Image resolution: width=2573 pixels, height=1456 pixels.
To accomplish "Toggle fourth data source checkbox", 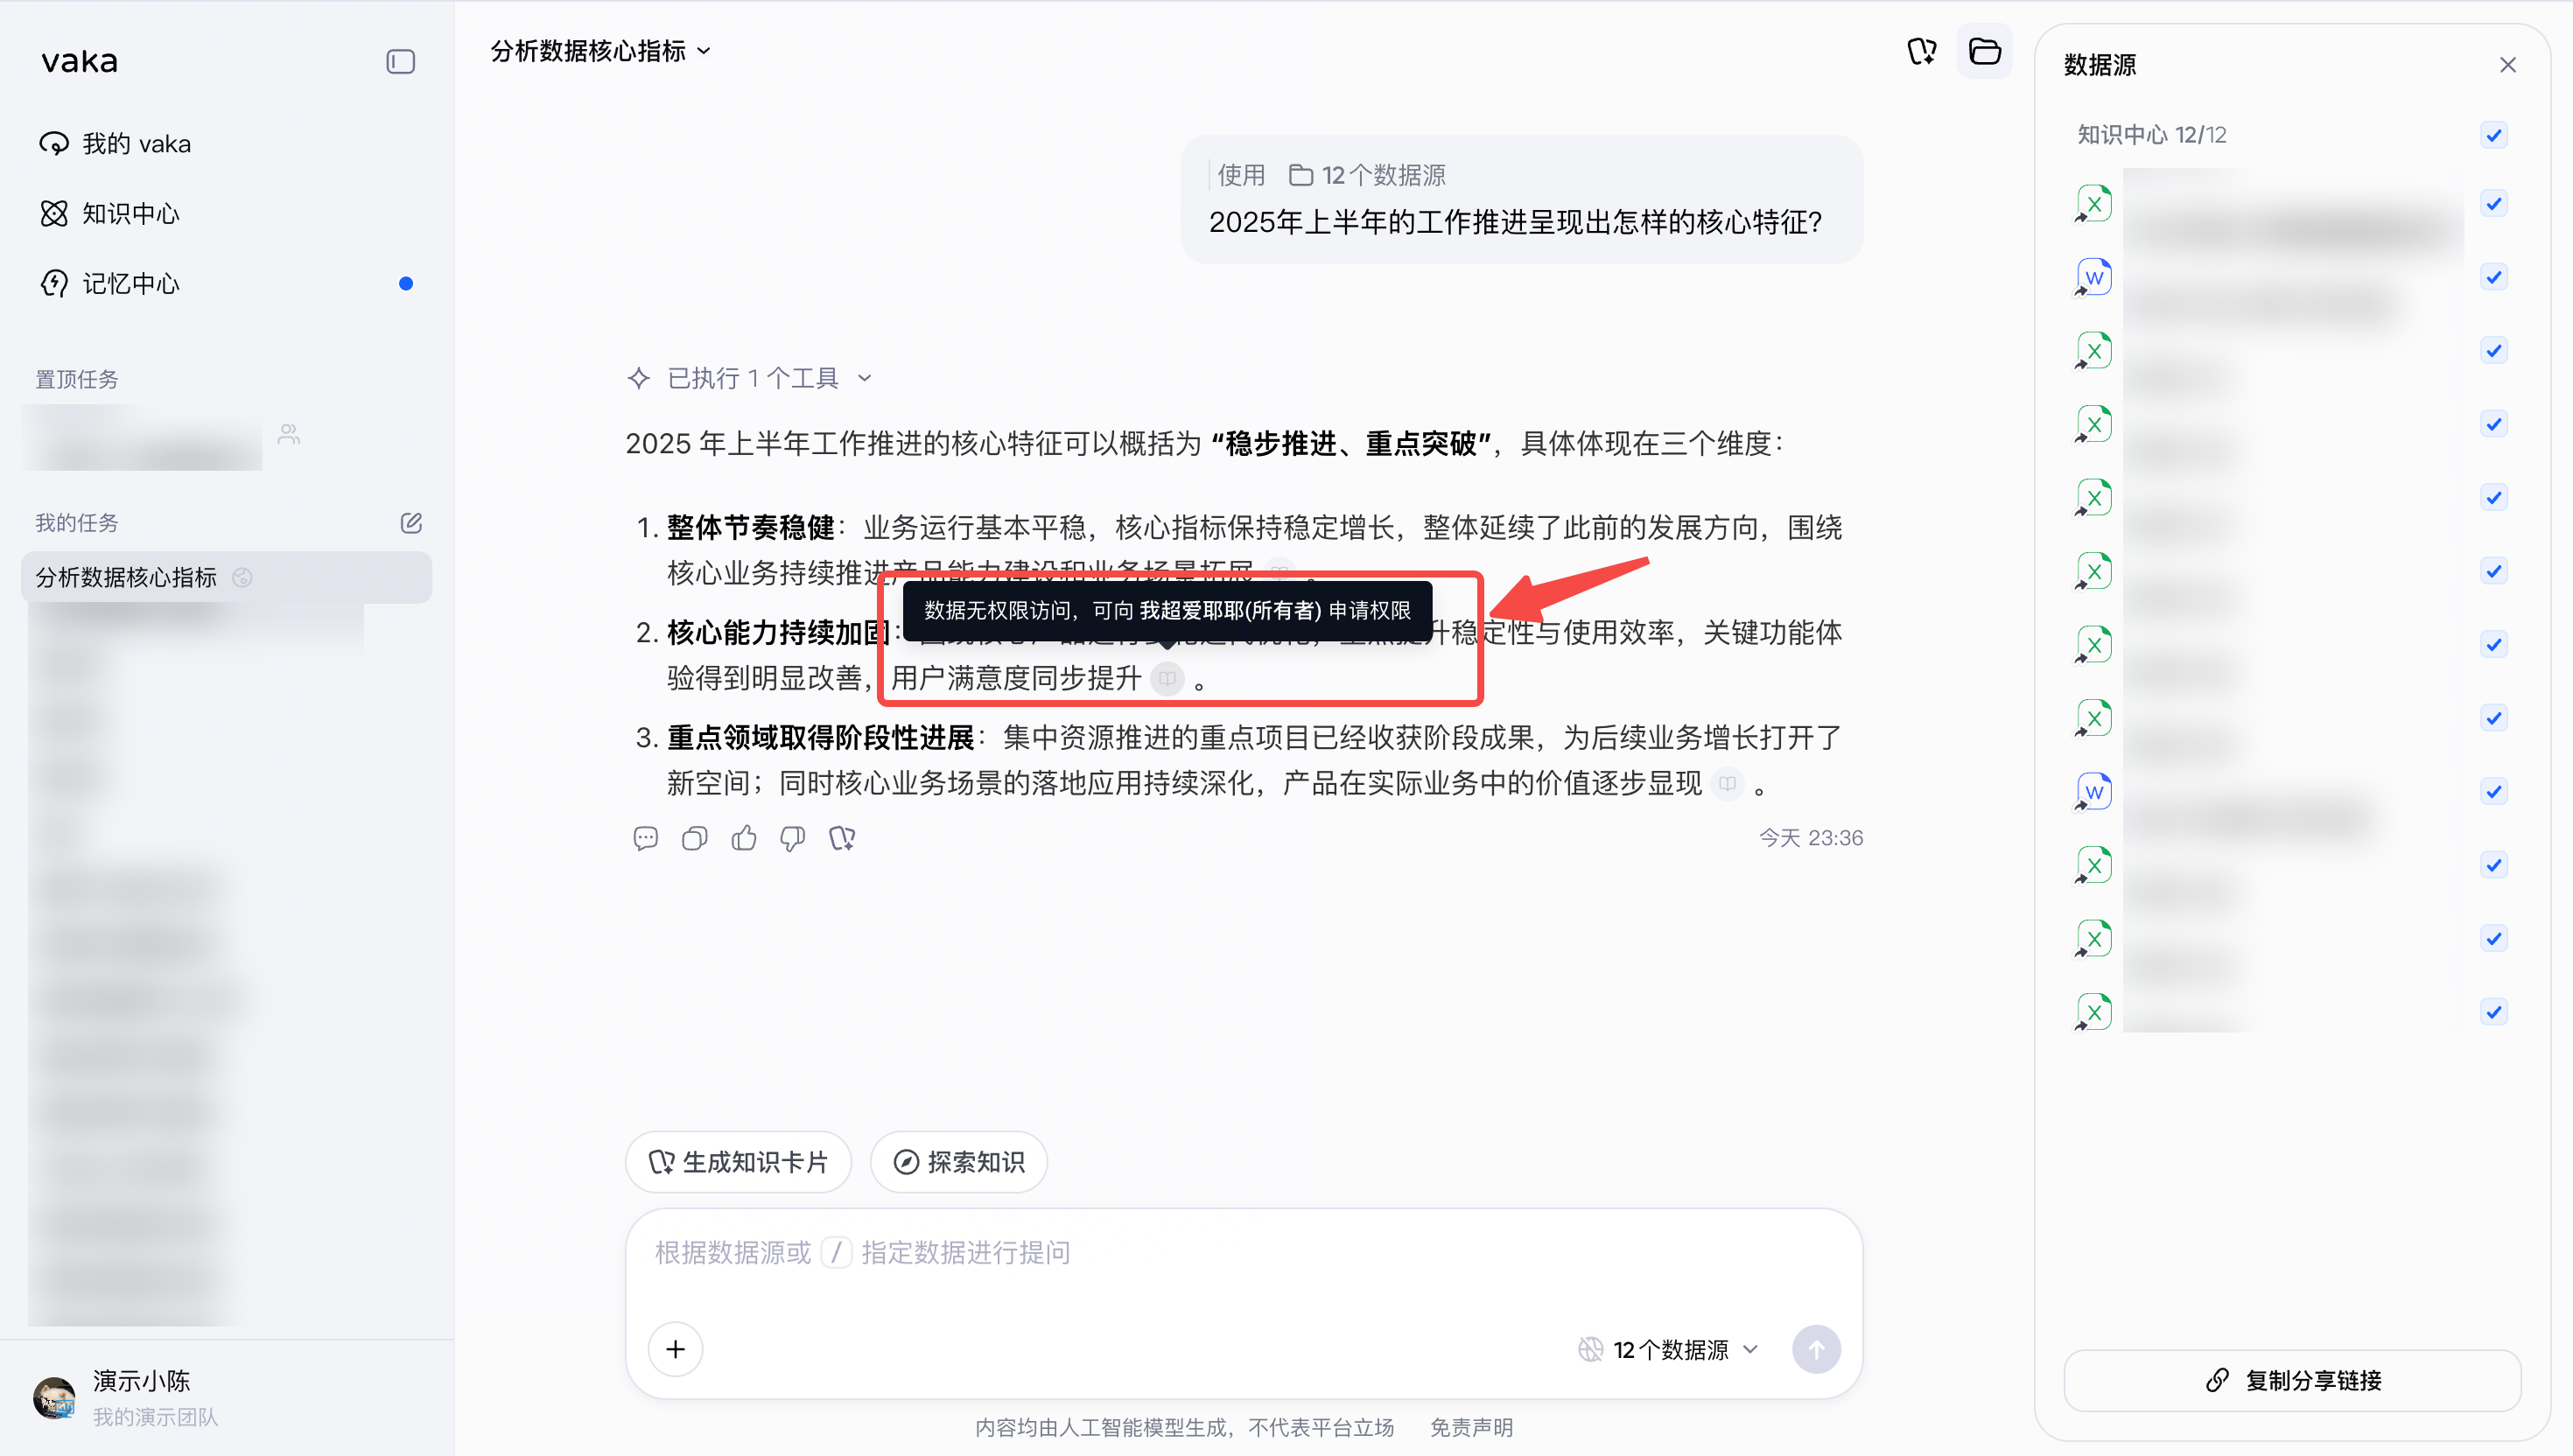I will (x=2493, y=424).
